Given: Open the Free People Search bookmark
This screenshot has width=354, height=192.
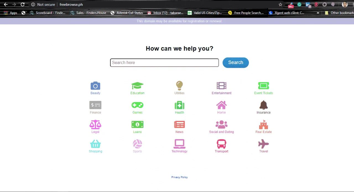Looking at the screenshot, I should (246, 13).
